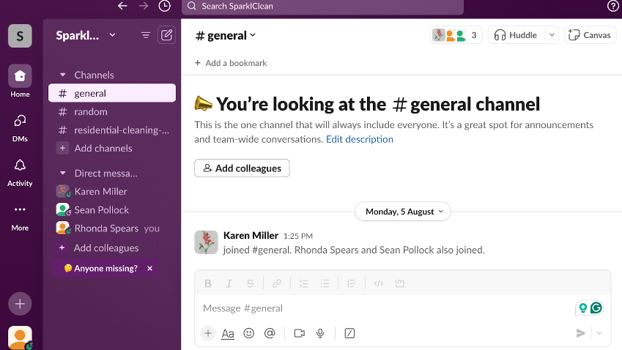Toggle strikethrough formatting
The image size is (622, 350).
click(x=250, y=283)
